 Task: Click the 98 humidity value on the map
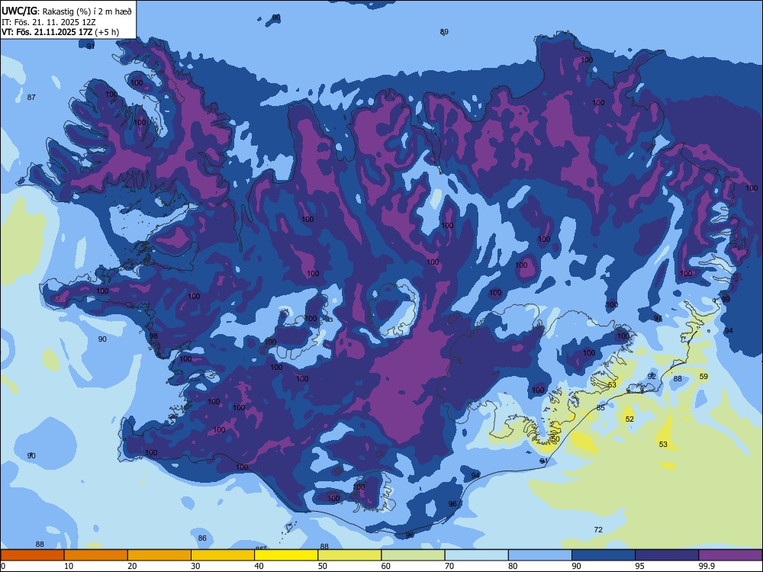153,336
